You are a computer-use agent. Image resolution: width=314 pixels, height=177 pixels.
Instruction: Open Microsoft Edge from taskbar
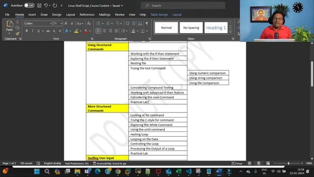[x=98, y=172]
